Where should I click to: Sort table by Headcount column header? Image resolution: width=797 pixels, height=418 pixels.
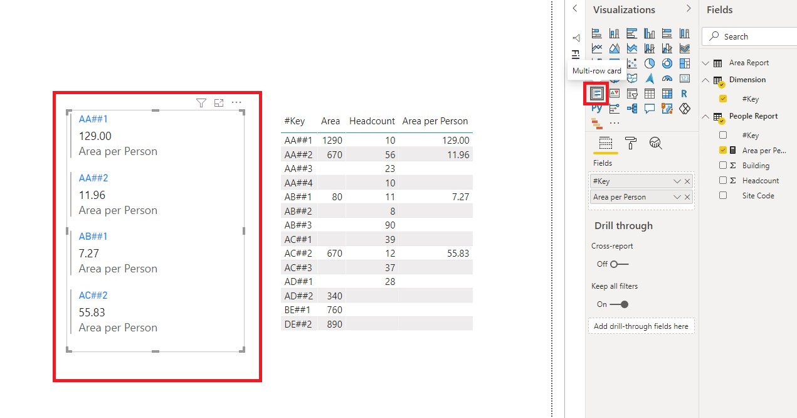coord(372,121)
